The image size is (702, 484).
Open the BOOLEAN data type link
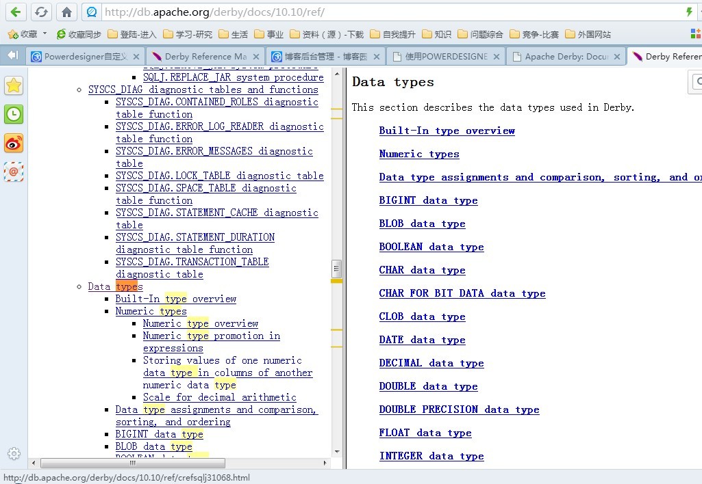tap(431, 247)
